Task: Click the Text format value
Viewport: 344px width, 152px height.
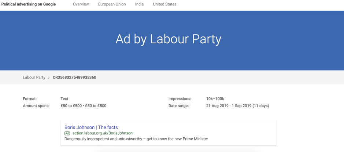Action: coord(64,99)
